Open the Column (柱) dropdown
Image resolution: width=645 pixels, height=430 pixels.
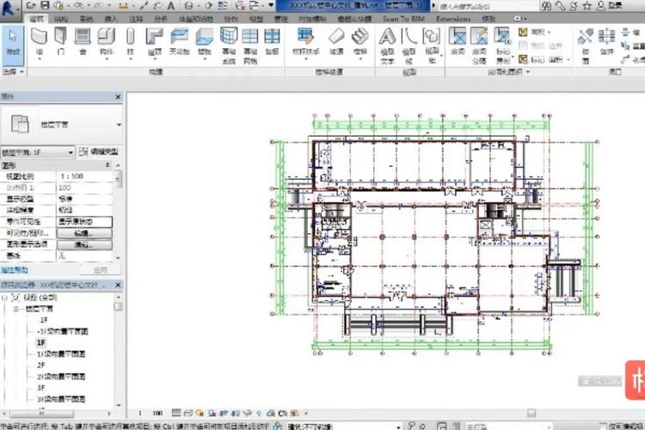click(x=131, y=58)
